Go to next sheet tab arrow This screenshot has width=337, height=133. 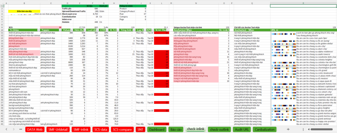[x=13, y=129]
